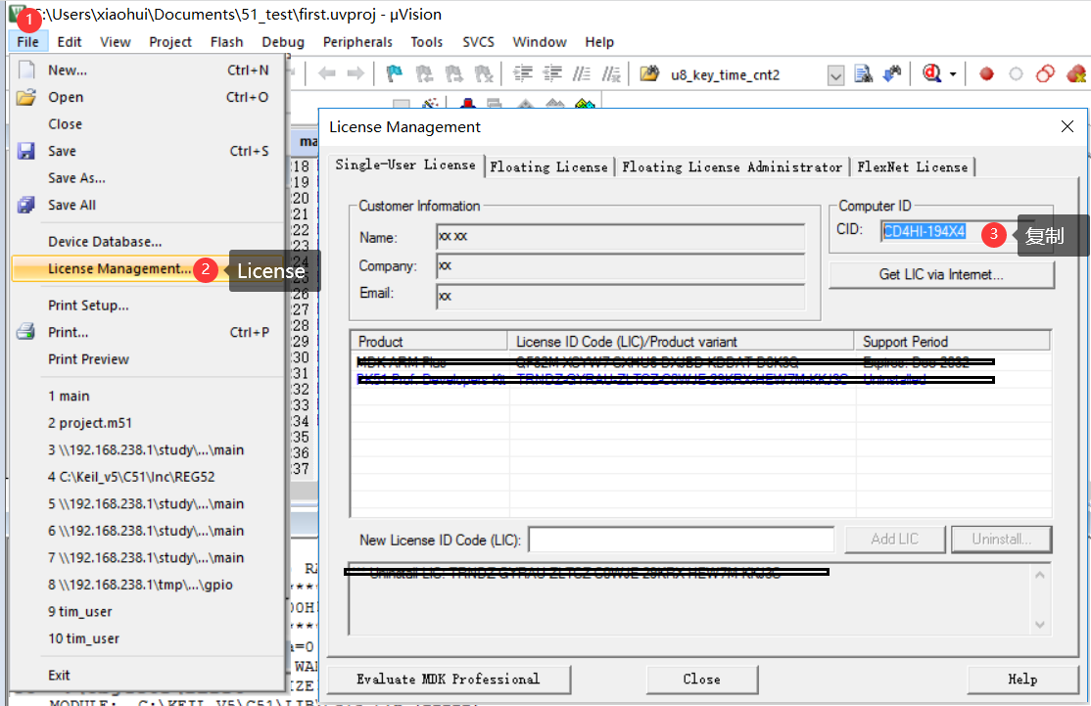The width and height of the screenshot is (1091, 706).
Task: Navigate backwards using the toolbar arrow
Action: click(326, 73)
